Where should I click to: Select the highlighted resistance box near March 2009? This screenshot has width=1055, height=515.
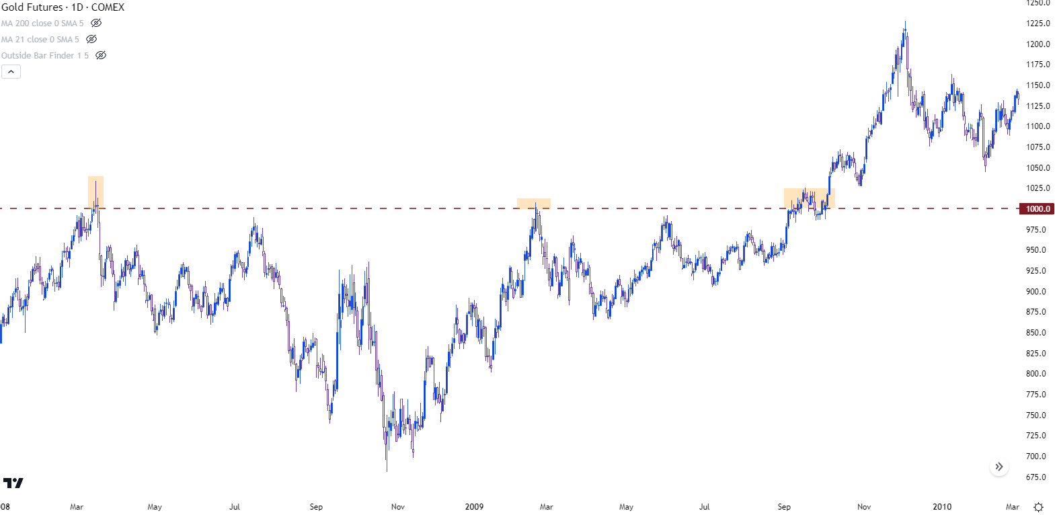534,203
